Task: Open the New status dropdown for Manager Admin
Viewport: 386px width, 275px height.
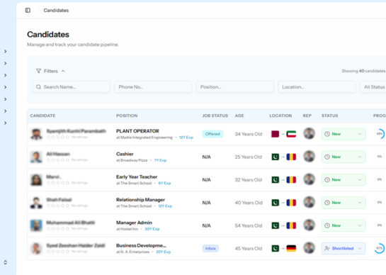Action: (x=344, y=225)
